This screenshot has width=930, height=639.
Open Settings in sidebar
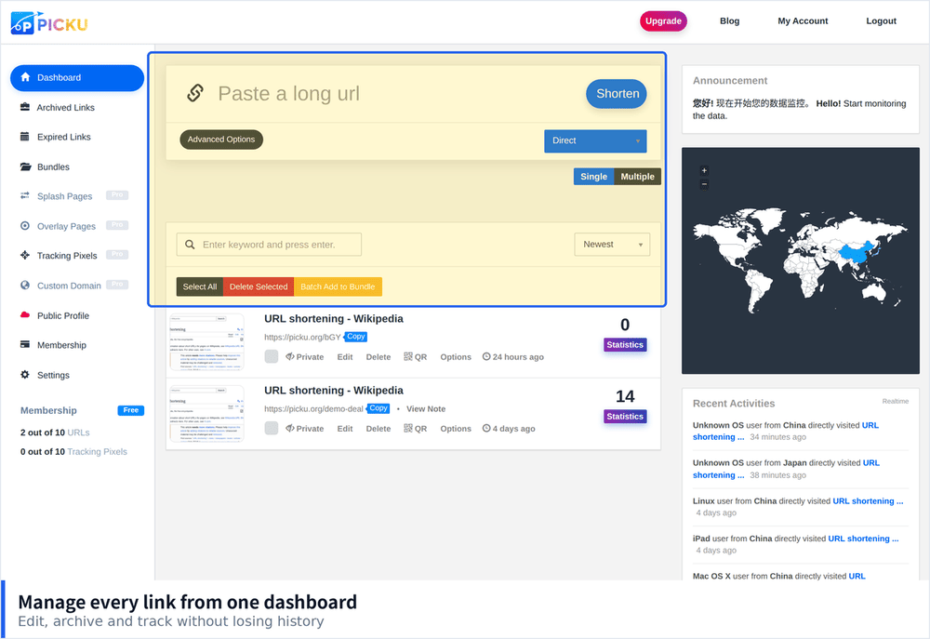(x=53, y=375)
